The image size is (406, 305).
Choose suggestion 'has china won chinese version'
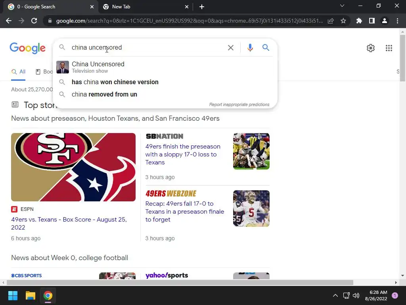pos(165,82)
